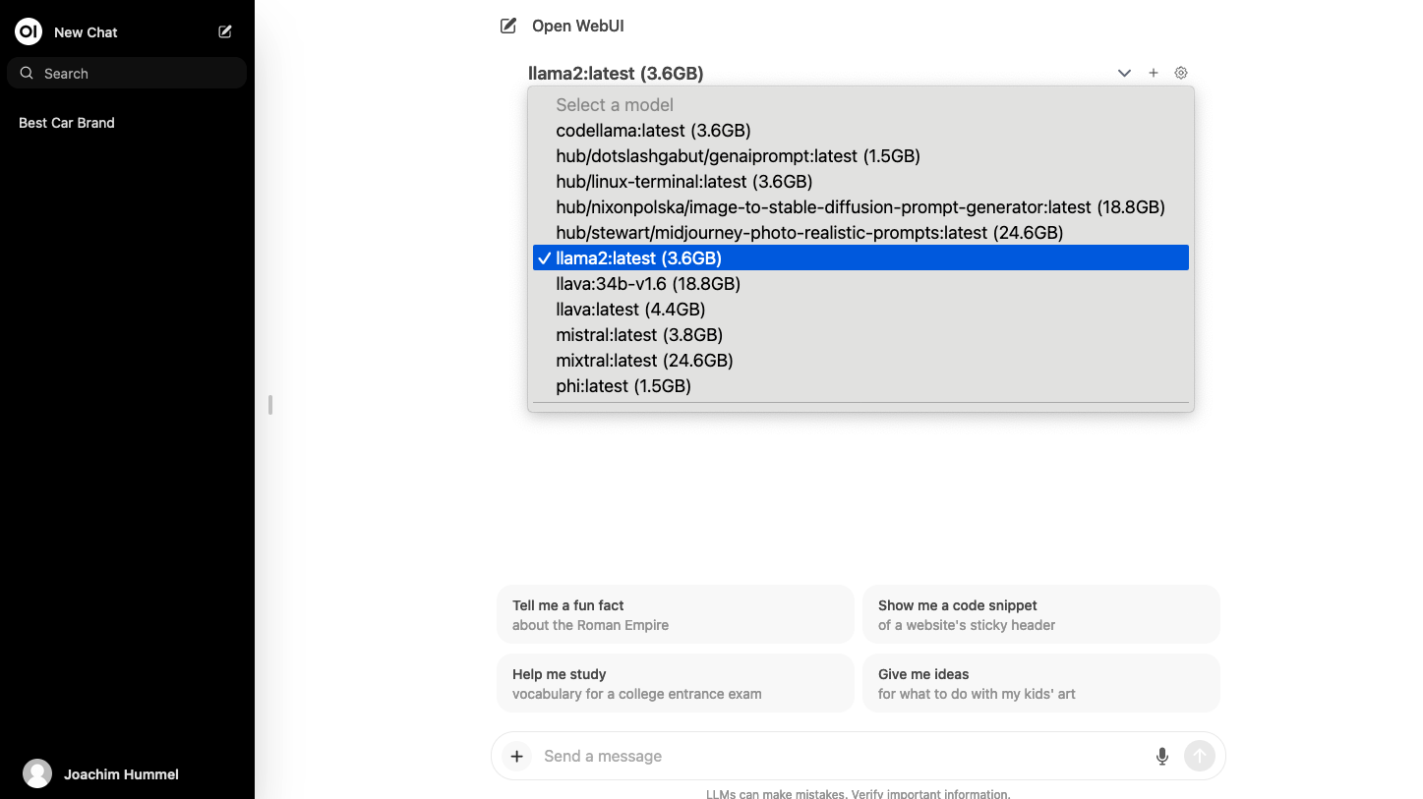
Task: Click the Open WebUI logo icon
Action: tap(28, 30)
